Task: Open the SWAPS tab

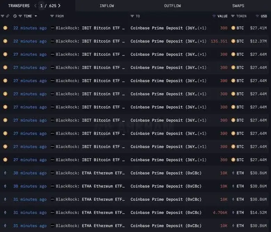Action: click(x=238, y=6)
